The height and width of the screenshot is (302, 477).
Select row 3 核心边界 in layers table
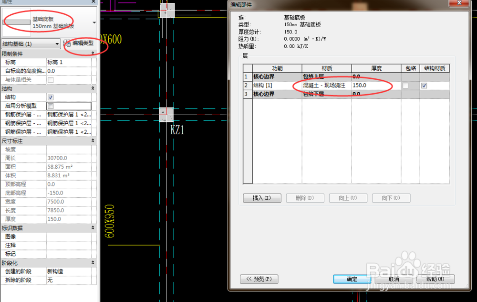[248, 94]
